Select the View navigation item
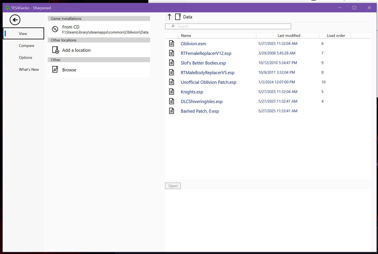 (x=23, y=34)
